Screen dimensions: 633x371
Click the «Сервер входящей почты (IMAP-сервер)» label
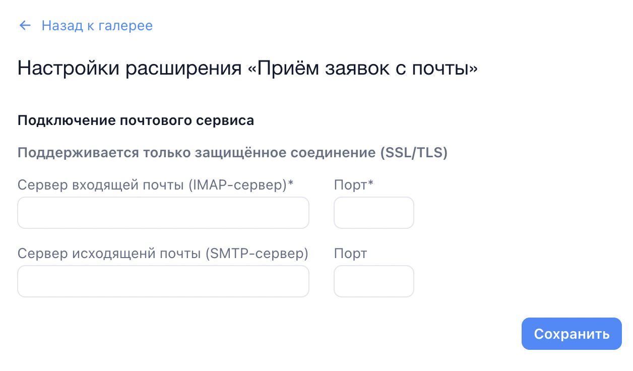(x=151, y=185)
